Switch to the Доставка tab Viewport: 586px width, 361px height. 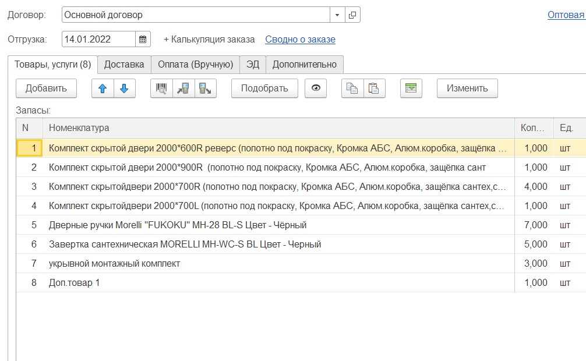point(124,65)
